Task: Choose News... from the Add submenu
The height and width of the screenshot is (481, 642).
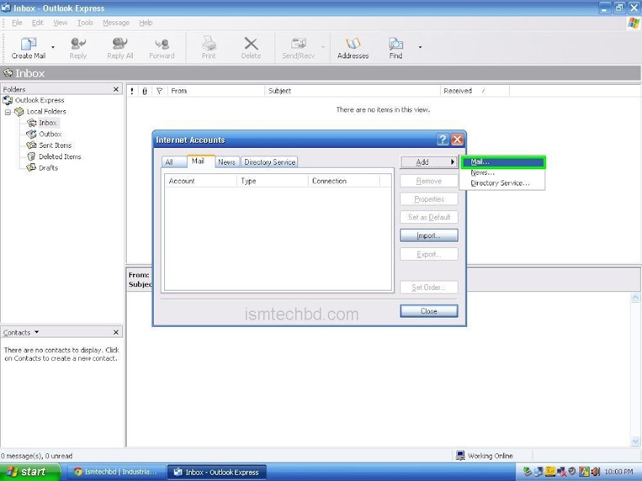Action: pyautogui.click(x=503, y=173)
